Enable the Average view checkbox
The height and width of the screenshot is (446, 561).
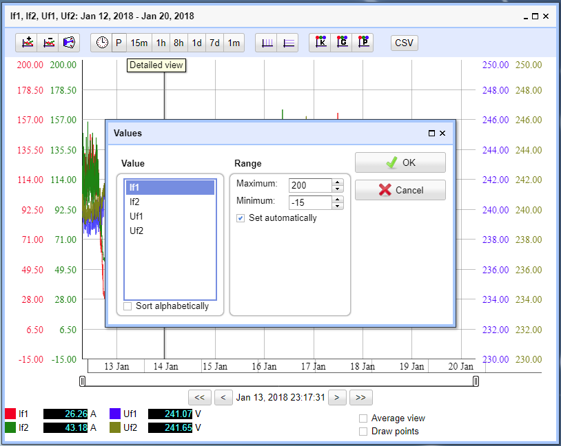coord(363,418)
